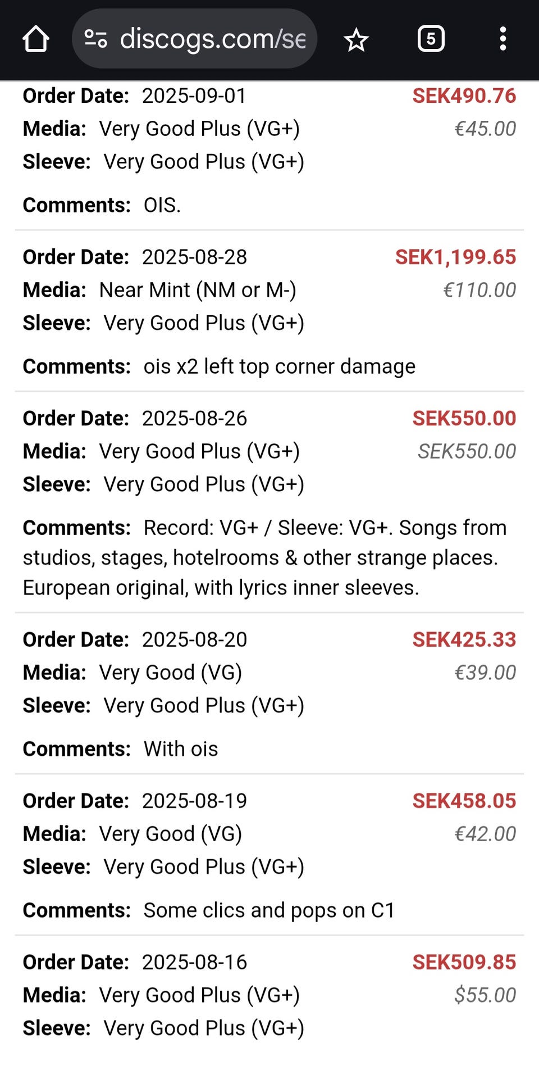Tap "Near Mint (NM or M-)" media condition

click(197, 290)
